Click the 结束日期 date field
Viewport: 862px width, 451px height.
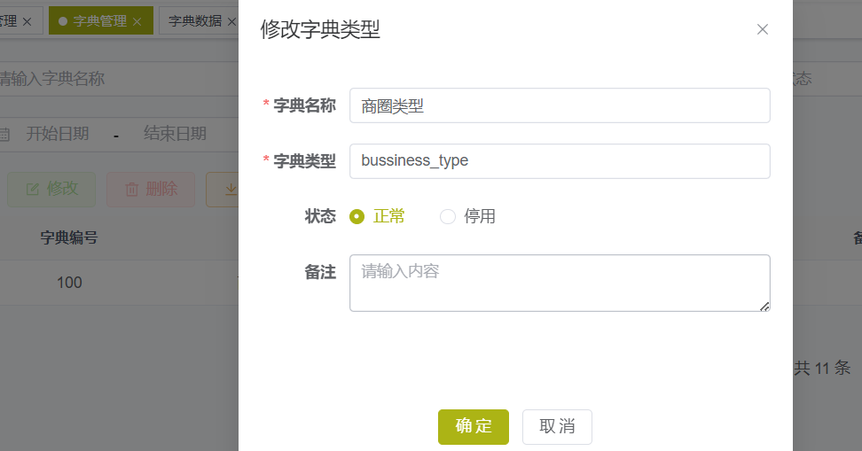[x=175, y=134]
